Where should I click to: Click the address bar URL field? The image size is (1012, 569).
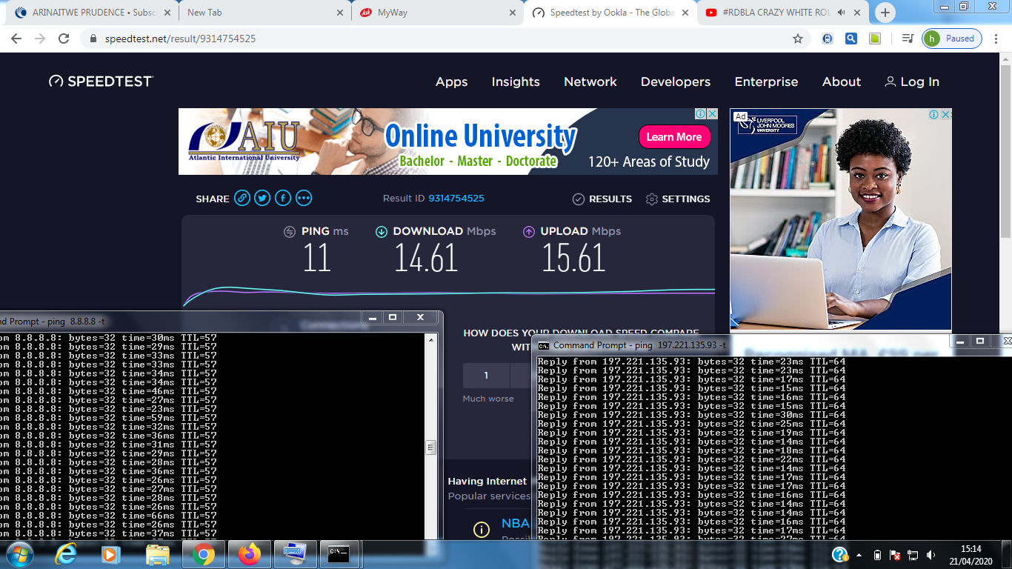445,39
